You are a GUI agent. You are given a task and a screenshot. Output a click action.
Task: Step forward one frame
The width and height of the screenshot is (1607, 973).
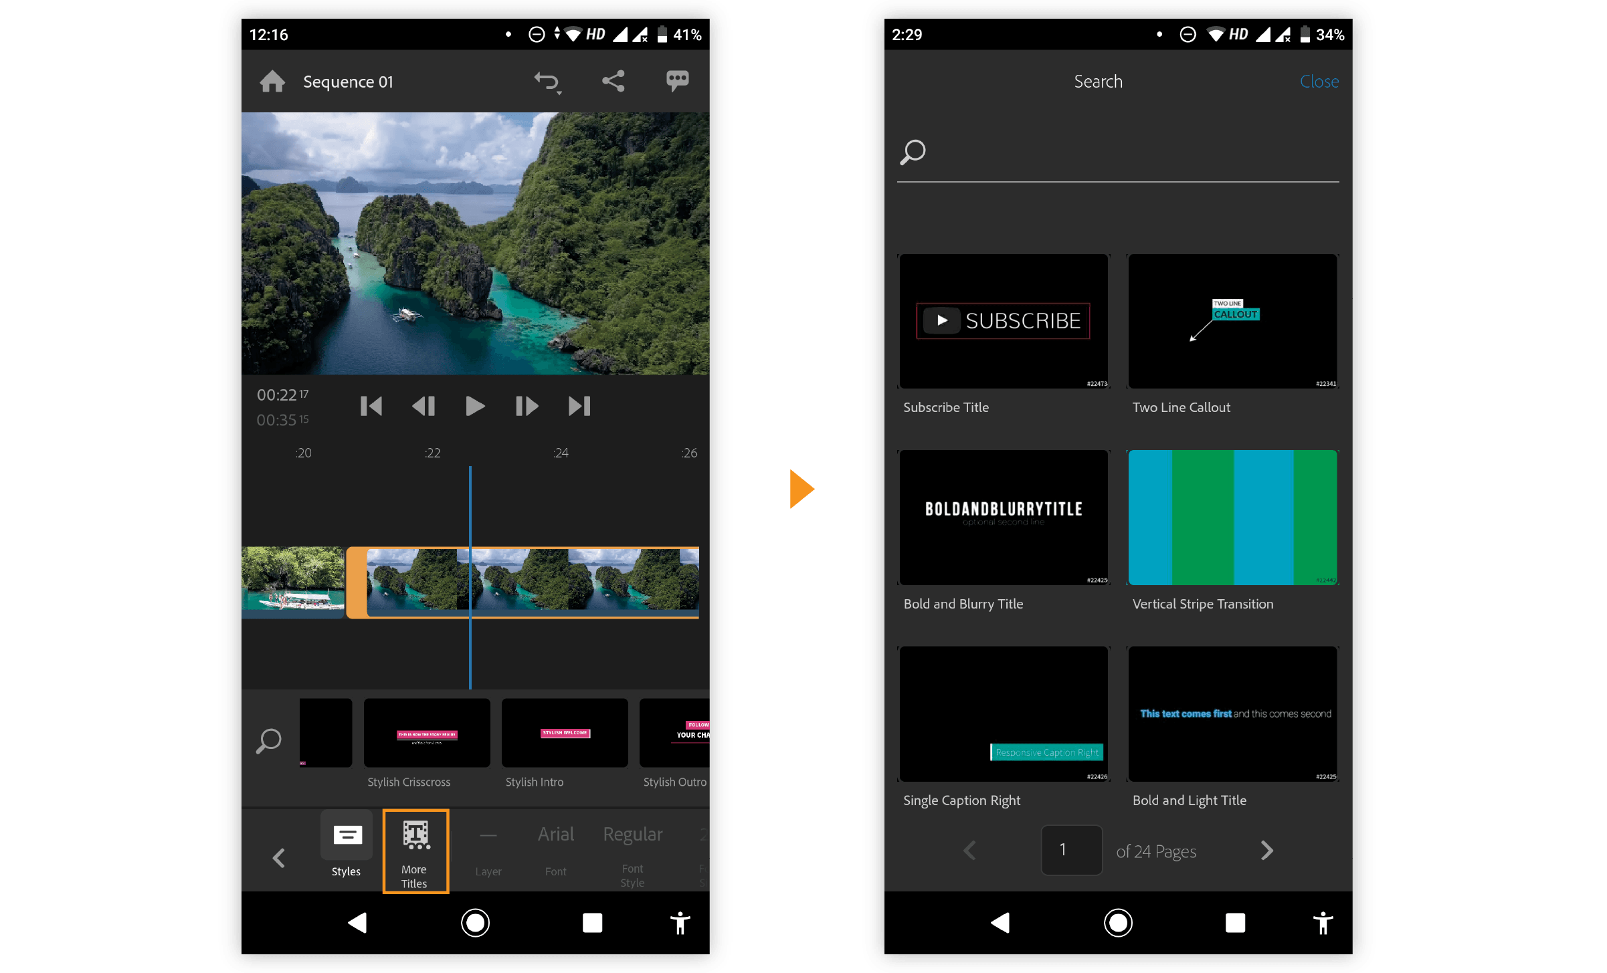(527, 406)
